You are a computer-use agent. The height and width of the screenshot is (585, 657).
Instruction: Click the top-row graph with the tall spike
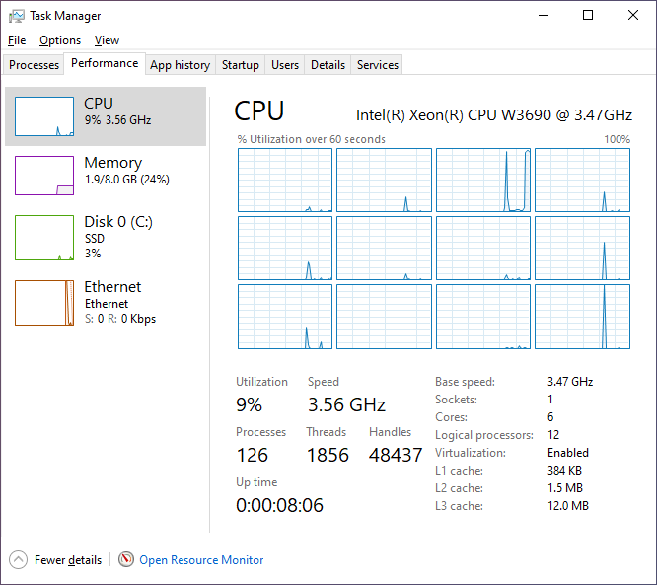point(483,181)
